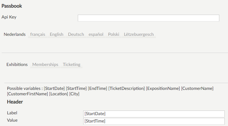Open the Ticketing tab
Image resolution: width=228 pixels, height=126 pixels.
(x=72, y=65)
